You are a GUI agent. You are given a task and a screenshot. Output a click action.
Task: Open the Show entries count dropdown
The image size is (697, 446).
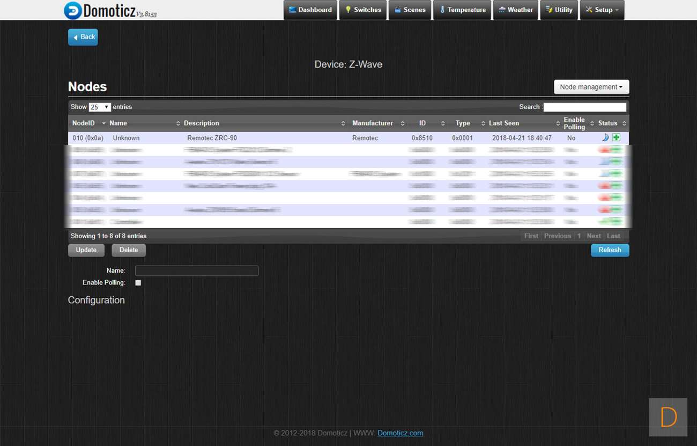(100, 107)
